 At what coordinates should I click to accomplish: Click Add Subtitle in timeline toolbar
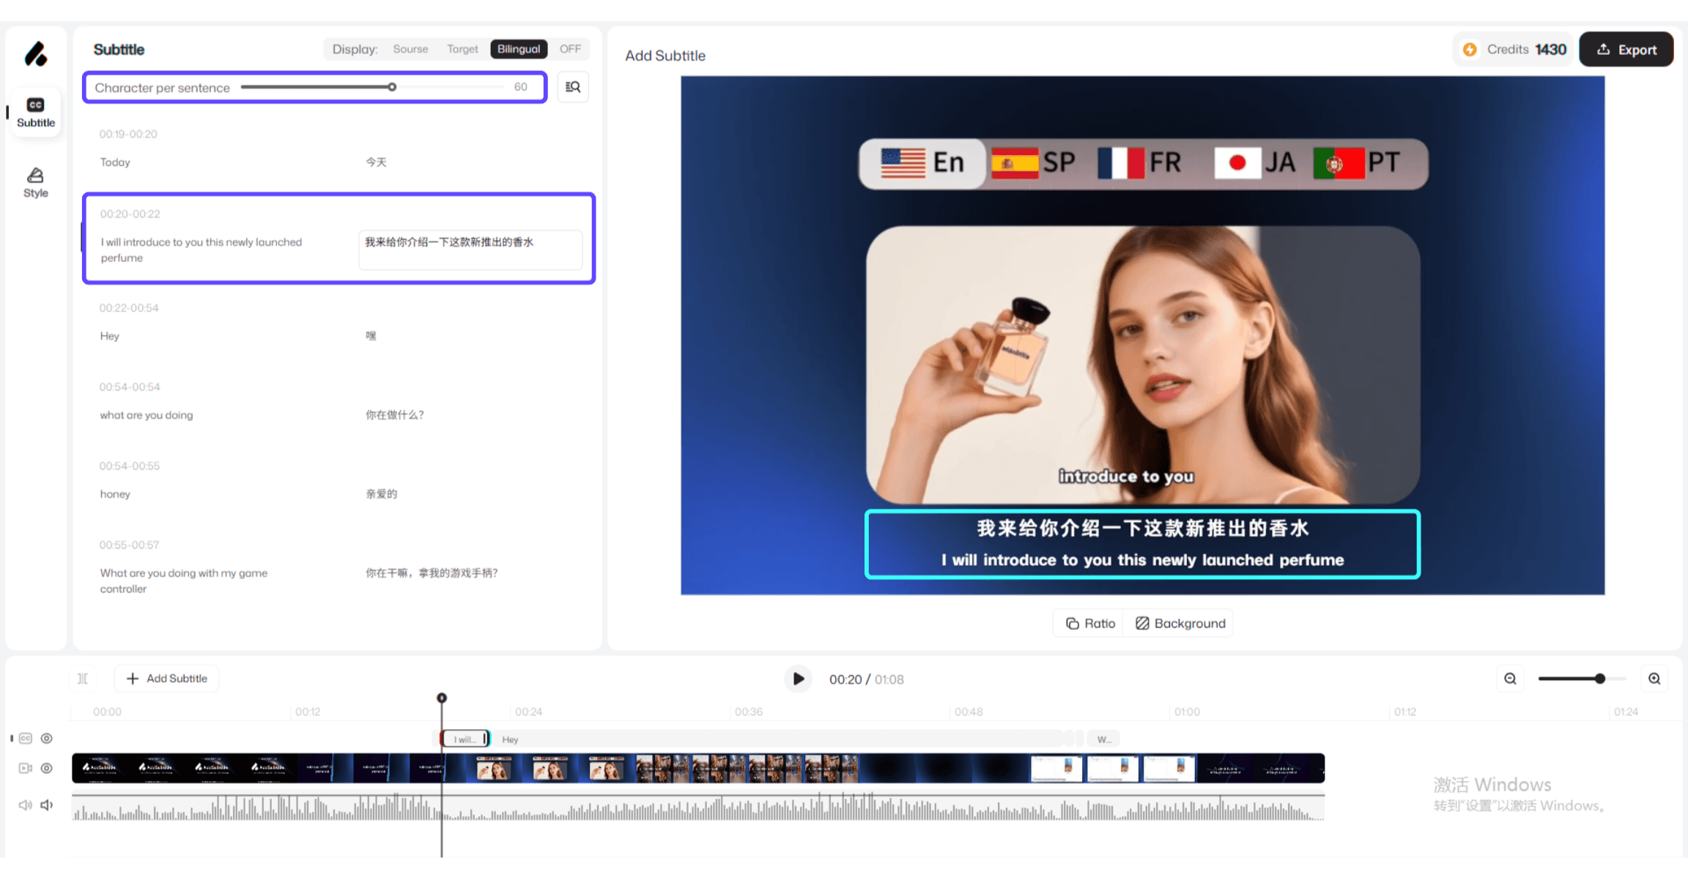(166, 679)
